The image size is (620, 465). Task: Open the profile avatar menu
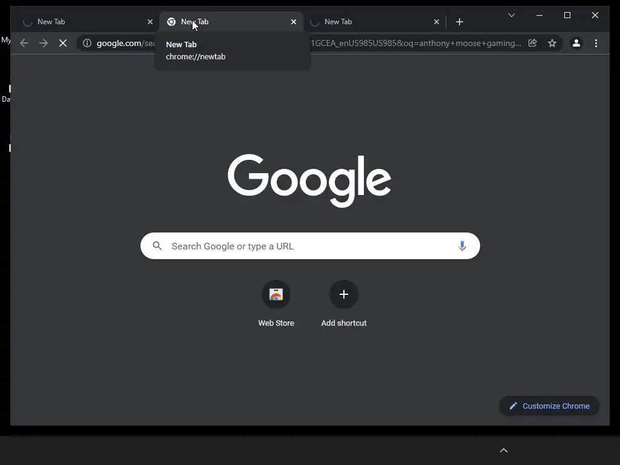click(x=576, y=43)
